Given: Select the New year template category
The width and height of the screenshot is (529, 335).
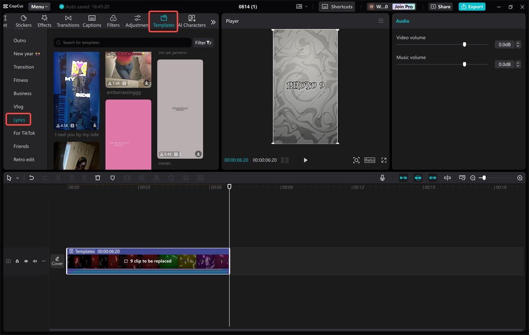Looking at the screenshot, I should [x=26, y=54].
